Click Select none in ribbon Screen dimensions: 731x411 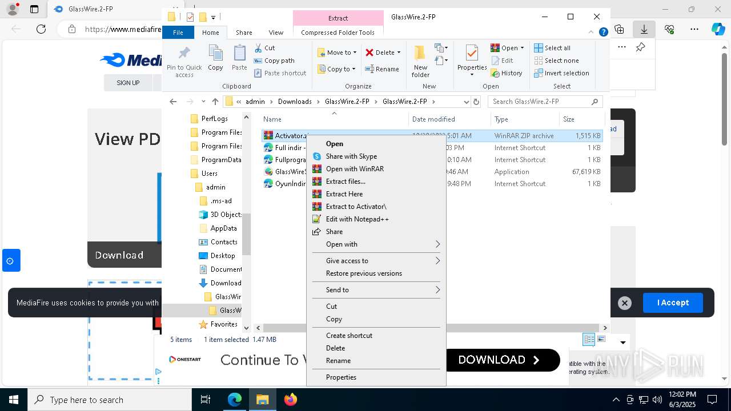click(x=556, y=61)
